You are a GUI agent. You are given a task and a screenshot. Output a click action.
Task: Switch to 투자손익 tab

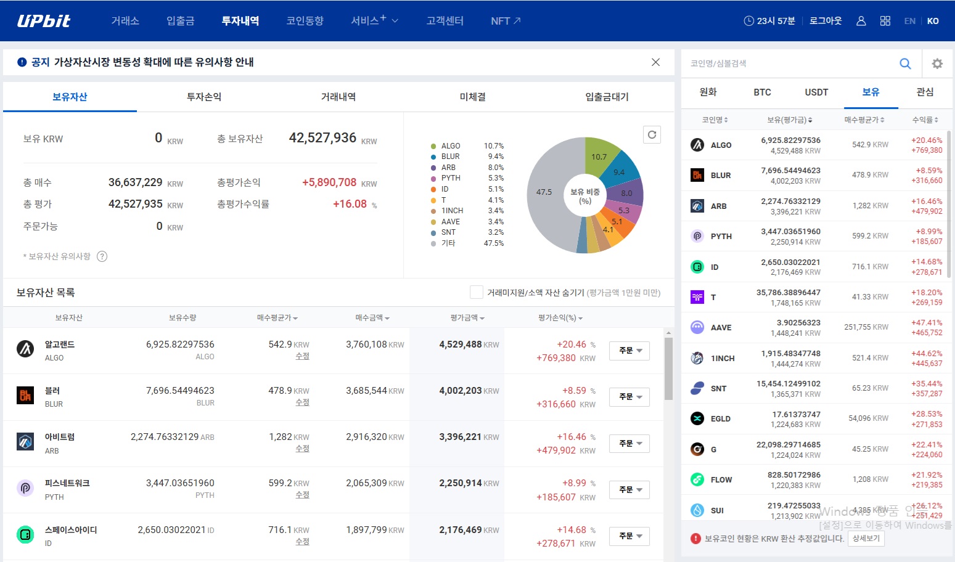204,97
